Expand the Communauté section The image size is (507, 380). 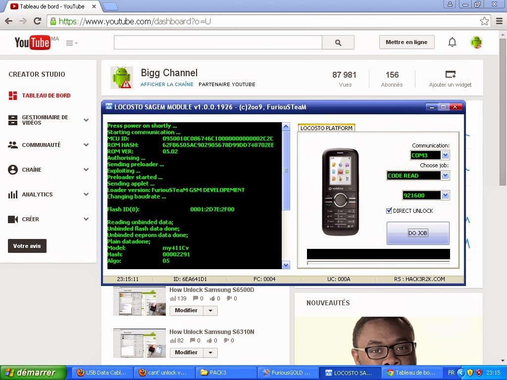(86, 145)
